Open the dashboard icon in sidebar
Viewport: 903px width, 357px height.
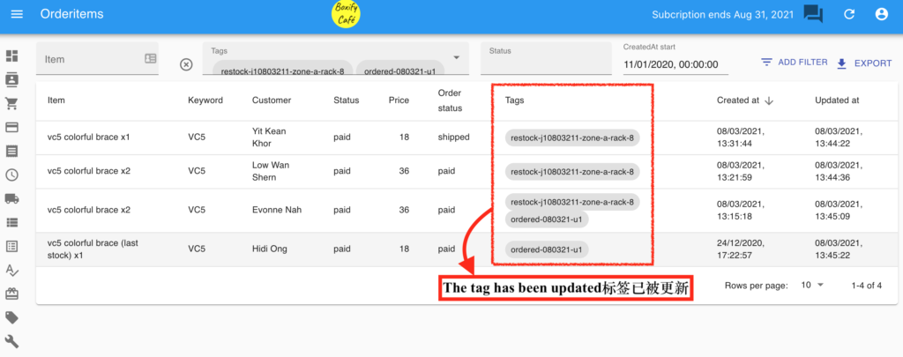pyautogui.click(x=12, y=56)
